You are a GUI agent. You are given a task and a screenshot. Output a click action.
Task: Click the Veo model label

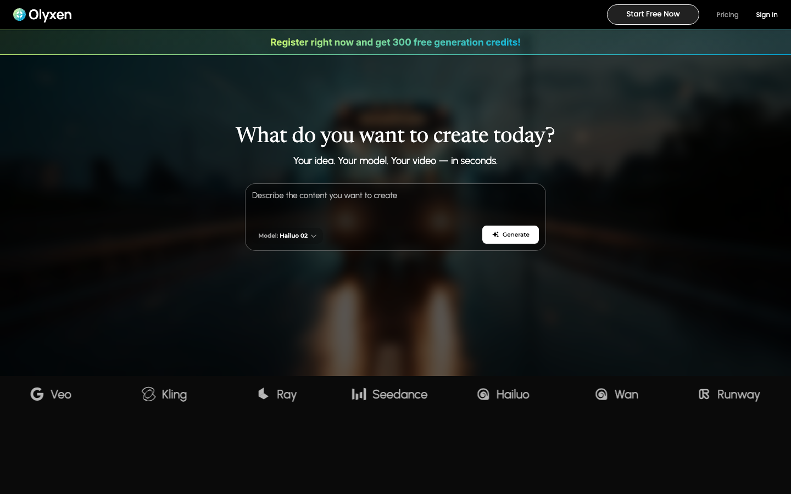pyautogui.click(x=61, y=395)
